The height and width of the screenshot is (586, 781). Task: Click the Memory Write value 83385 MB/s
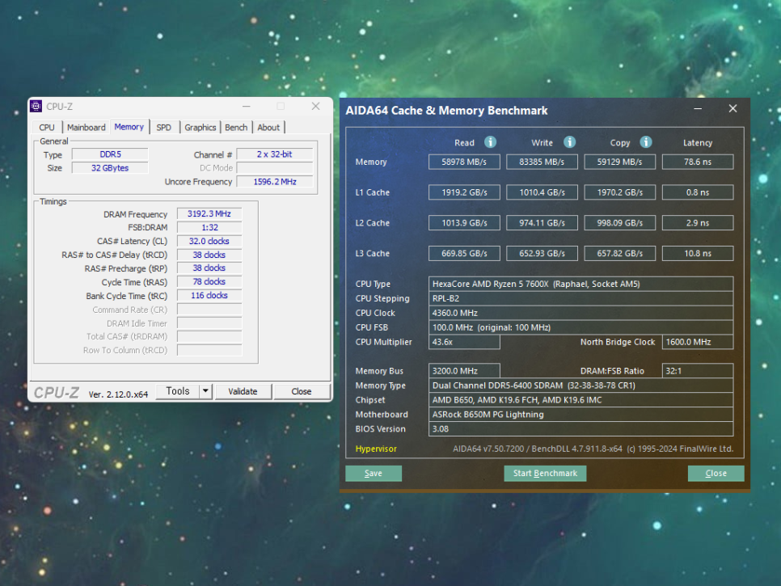[x=542, y=162]
